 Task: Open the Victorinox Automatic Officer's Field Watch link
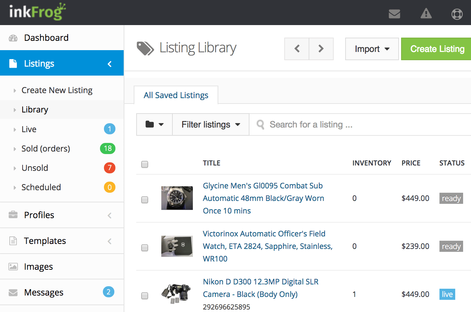point(268,246)
